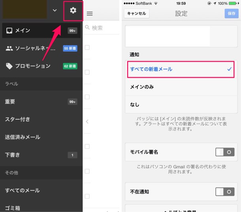Click the rotation lock status icon
The image size is (241, 212).
(209, 4)
